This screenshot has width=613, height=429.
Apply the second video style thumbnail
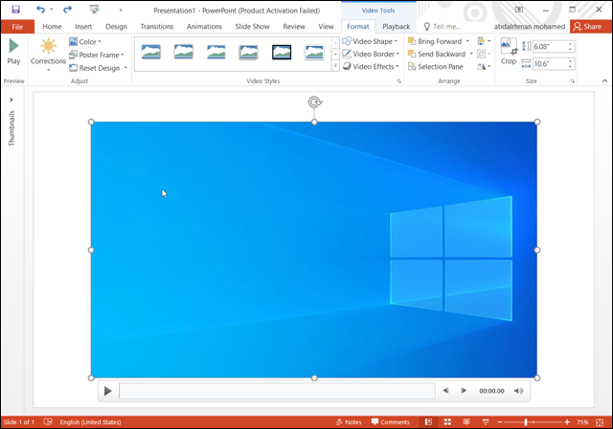[183, 52]
